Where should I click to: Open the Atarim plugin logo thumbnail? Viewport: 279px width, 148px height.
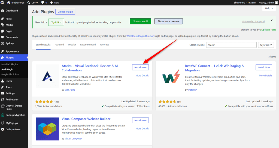click(x=47, y=76)
